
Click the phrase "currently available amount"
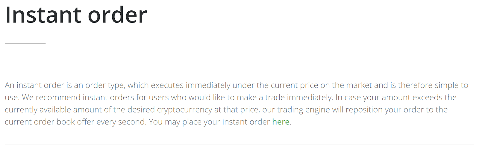[53, 110]
